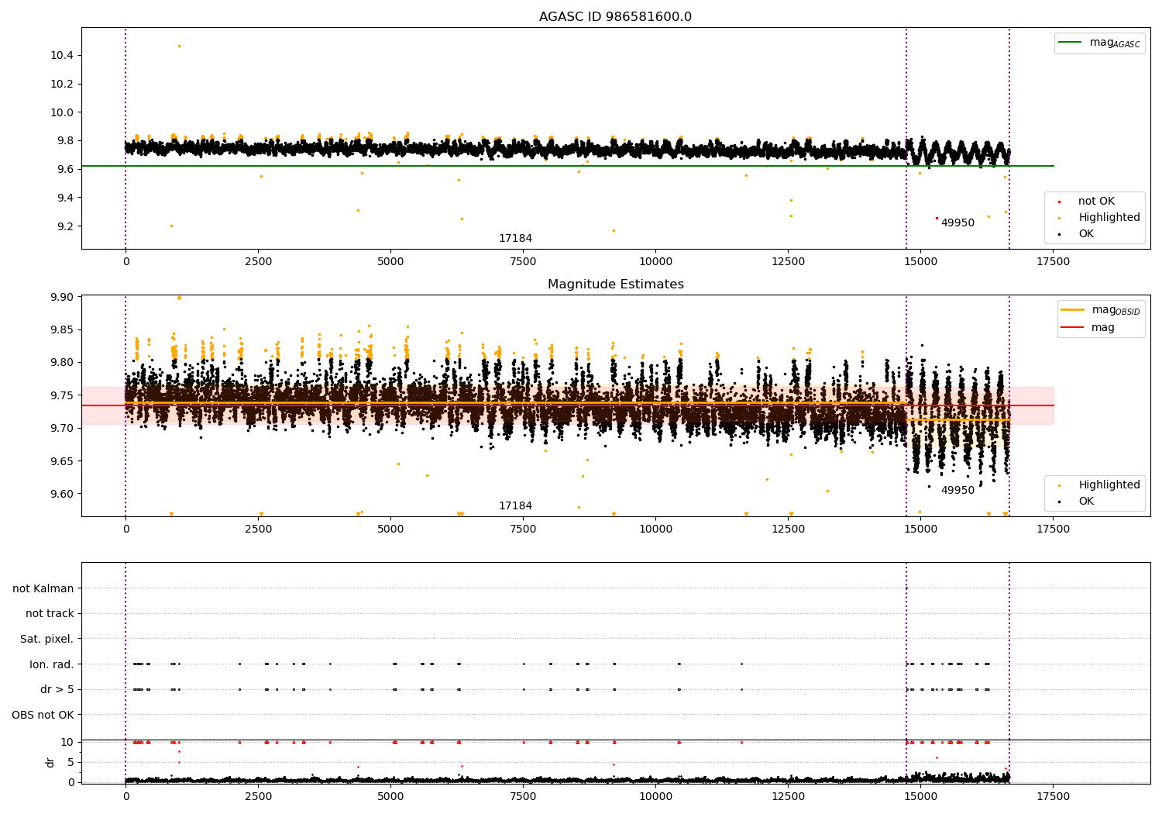The width and height of the screenshot is (1162, 814).
Task: Click the "49950" annotation in the top plot
Action: (x=957, y=223)
